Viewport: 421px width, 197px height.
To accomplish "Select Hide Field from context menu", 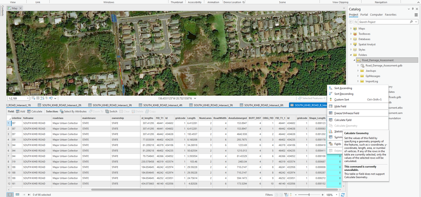I will point(340,107).
